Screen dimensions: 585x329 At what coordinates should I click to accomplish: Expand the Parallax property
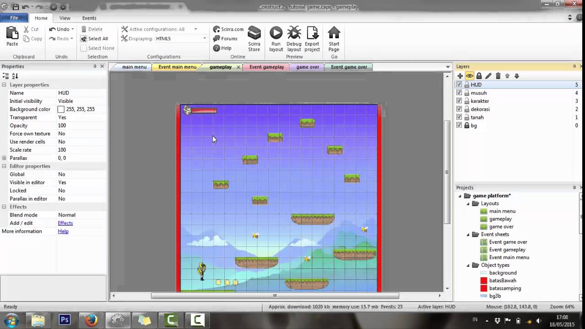[x=4, y=158]
